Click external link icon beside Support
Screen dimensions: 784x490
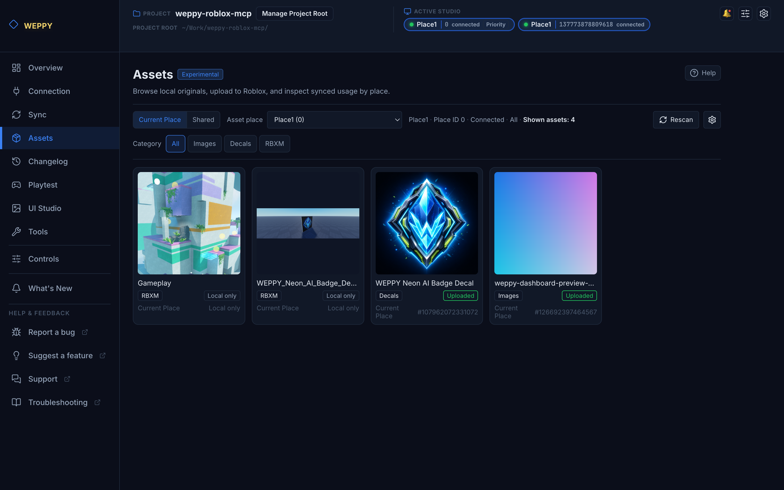(x=68, y=379)
